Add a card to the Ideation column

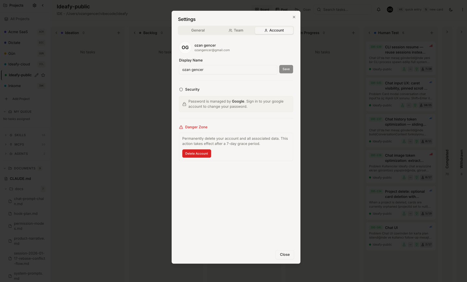119,33
